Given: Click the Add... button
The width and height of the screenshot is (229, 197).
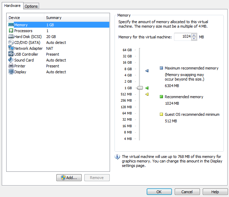Looking at the screenshot, I should pos(69,178).
